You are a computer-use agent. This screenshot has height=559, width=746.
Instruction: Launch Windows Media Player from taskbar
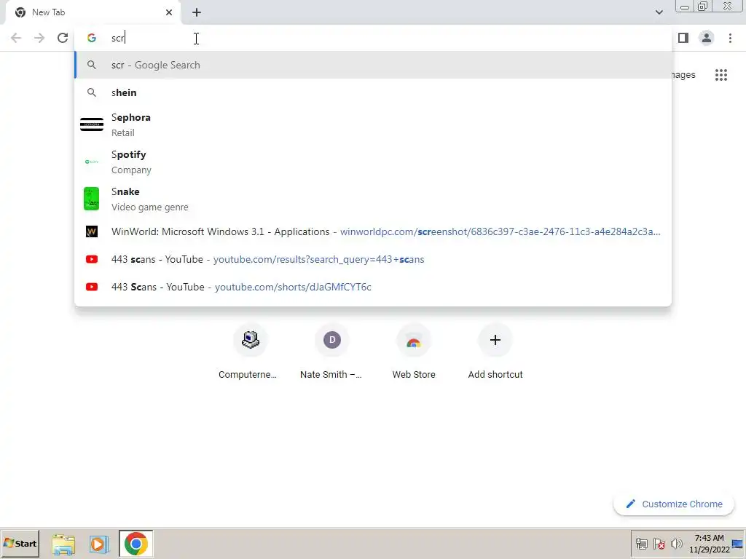point(98,544)
